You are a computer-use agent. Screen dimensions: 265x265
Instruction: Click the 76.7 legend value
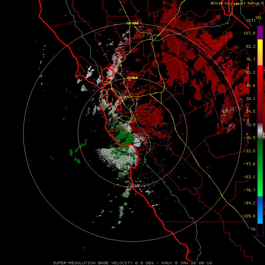[x=251, y=59]
